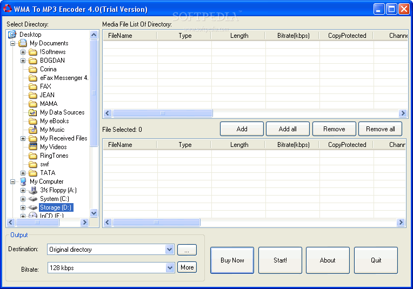
Task: Click selected files list scroll right arrow
Action: coord(401,223)
